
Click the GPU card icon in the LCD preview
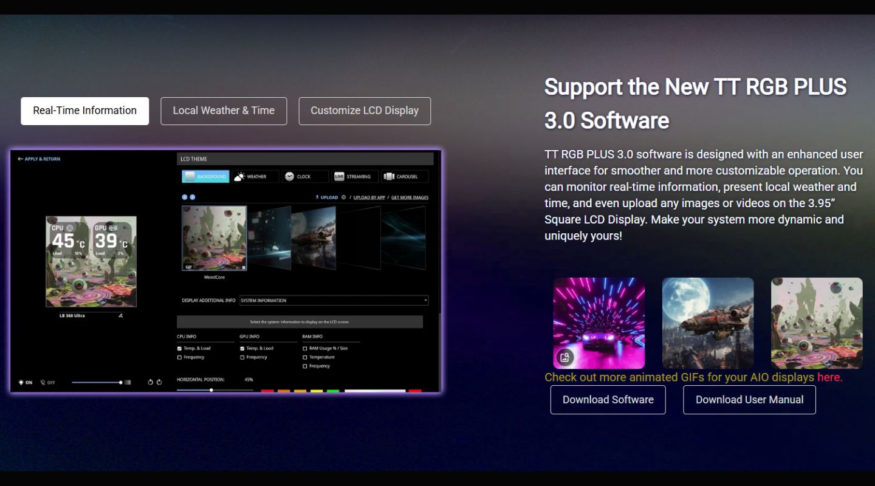click(112, 228)
